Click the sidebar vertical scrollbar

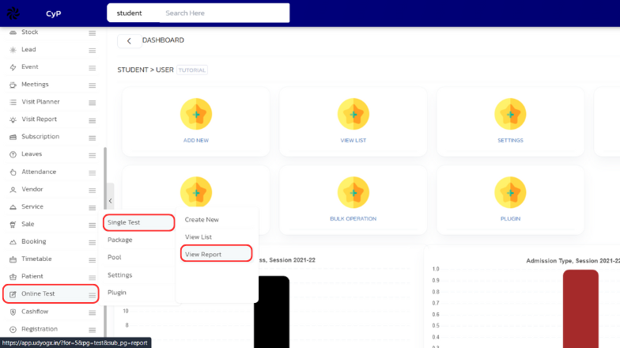tap(104, 237)
